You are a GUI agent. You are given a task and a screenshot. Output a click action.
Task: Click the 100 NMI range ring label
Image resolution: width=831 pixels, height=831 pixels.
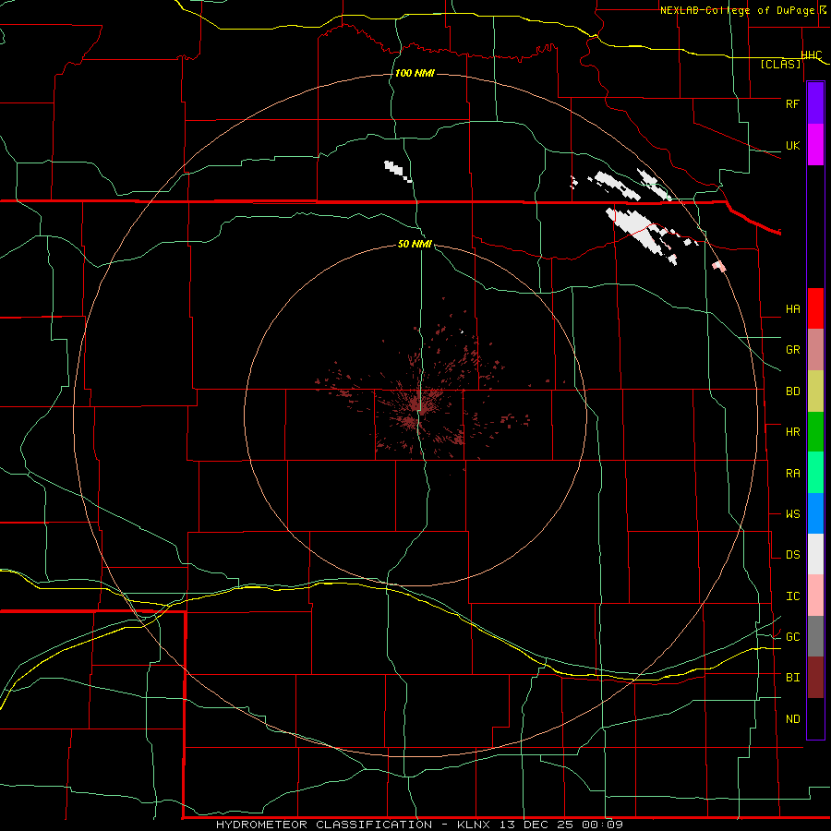(415, 73)
